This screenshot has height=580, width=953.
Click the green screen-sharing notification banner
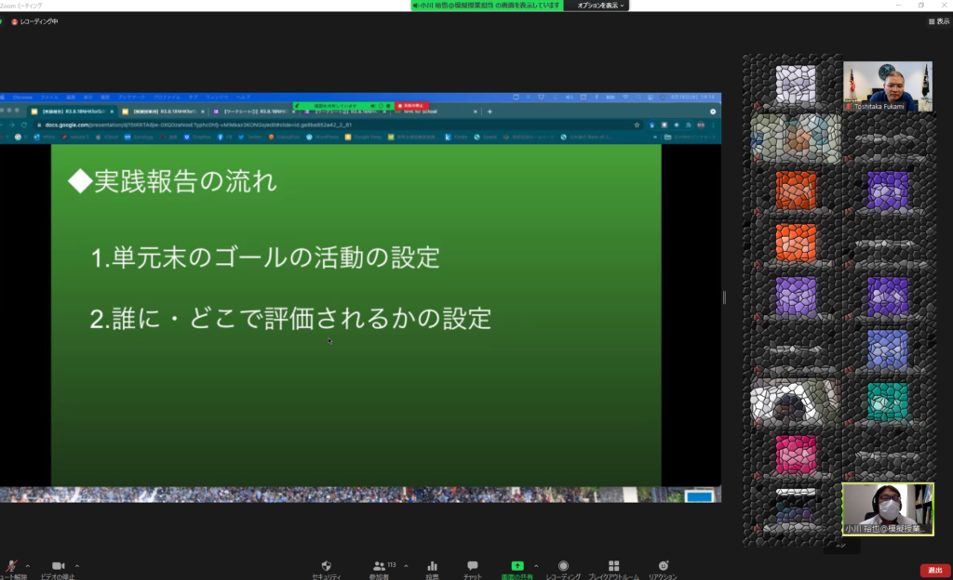point(487,6)
